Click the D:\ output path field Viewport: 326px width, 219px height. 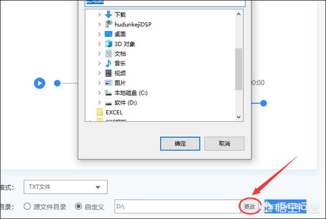[177, 206]
